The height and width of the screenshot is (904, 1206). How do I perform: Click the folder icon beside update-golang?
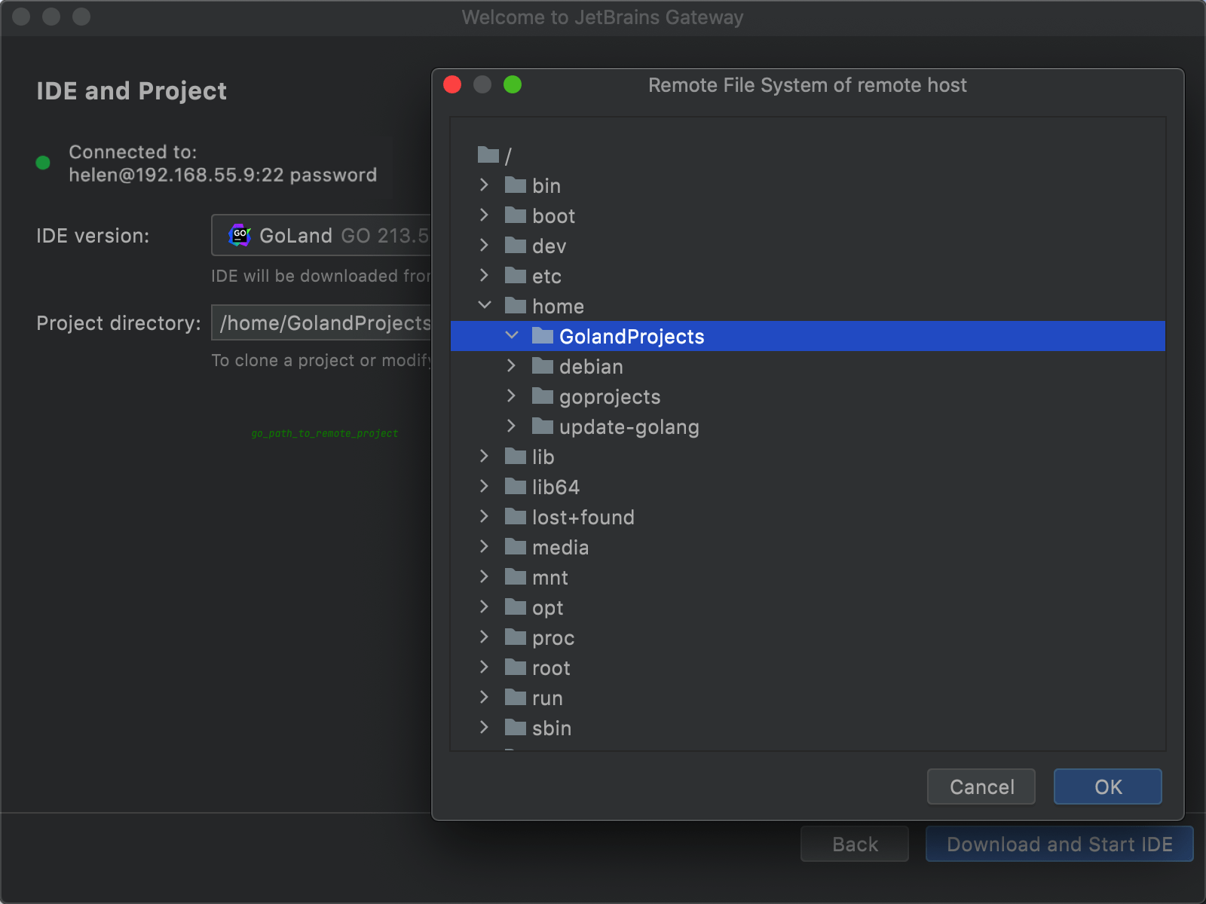541,426
